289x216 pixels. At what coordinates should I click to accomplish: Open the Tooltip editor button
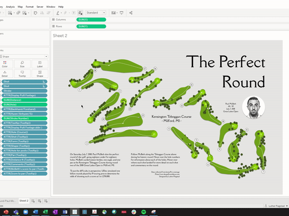point(22,73)
